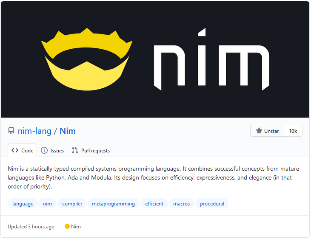
Task: Switch to the Issues tab
Action: point(52,150)
